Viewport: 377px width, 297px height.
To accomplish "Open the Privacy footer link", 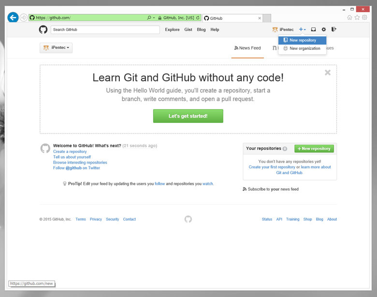I will 96,219.
